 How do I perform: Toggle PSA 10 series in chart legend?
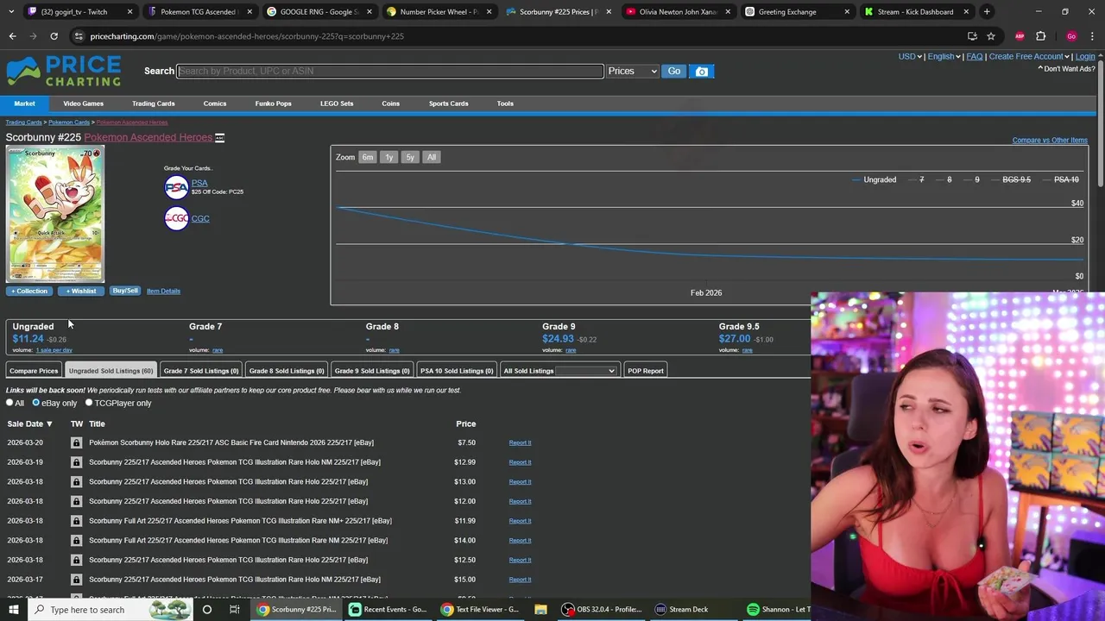(x=1061, y=179)
